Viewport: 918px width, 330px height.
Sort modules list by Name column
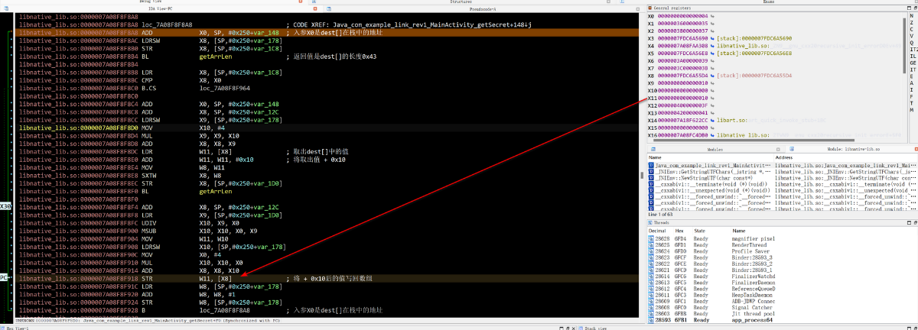[x=710, y=157]
